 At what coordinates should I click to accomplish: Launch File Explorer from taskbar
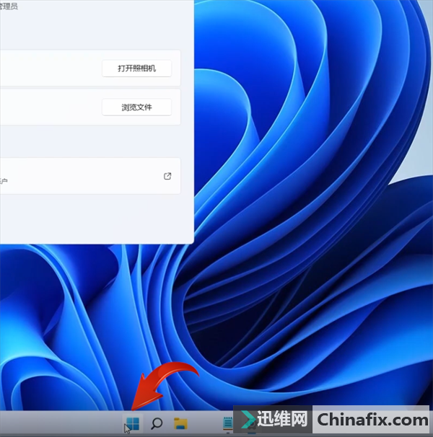[180, 423]
